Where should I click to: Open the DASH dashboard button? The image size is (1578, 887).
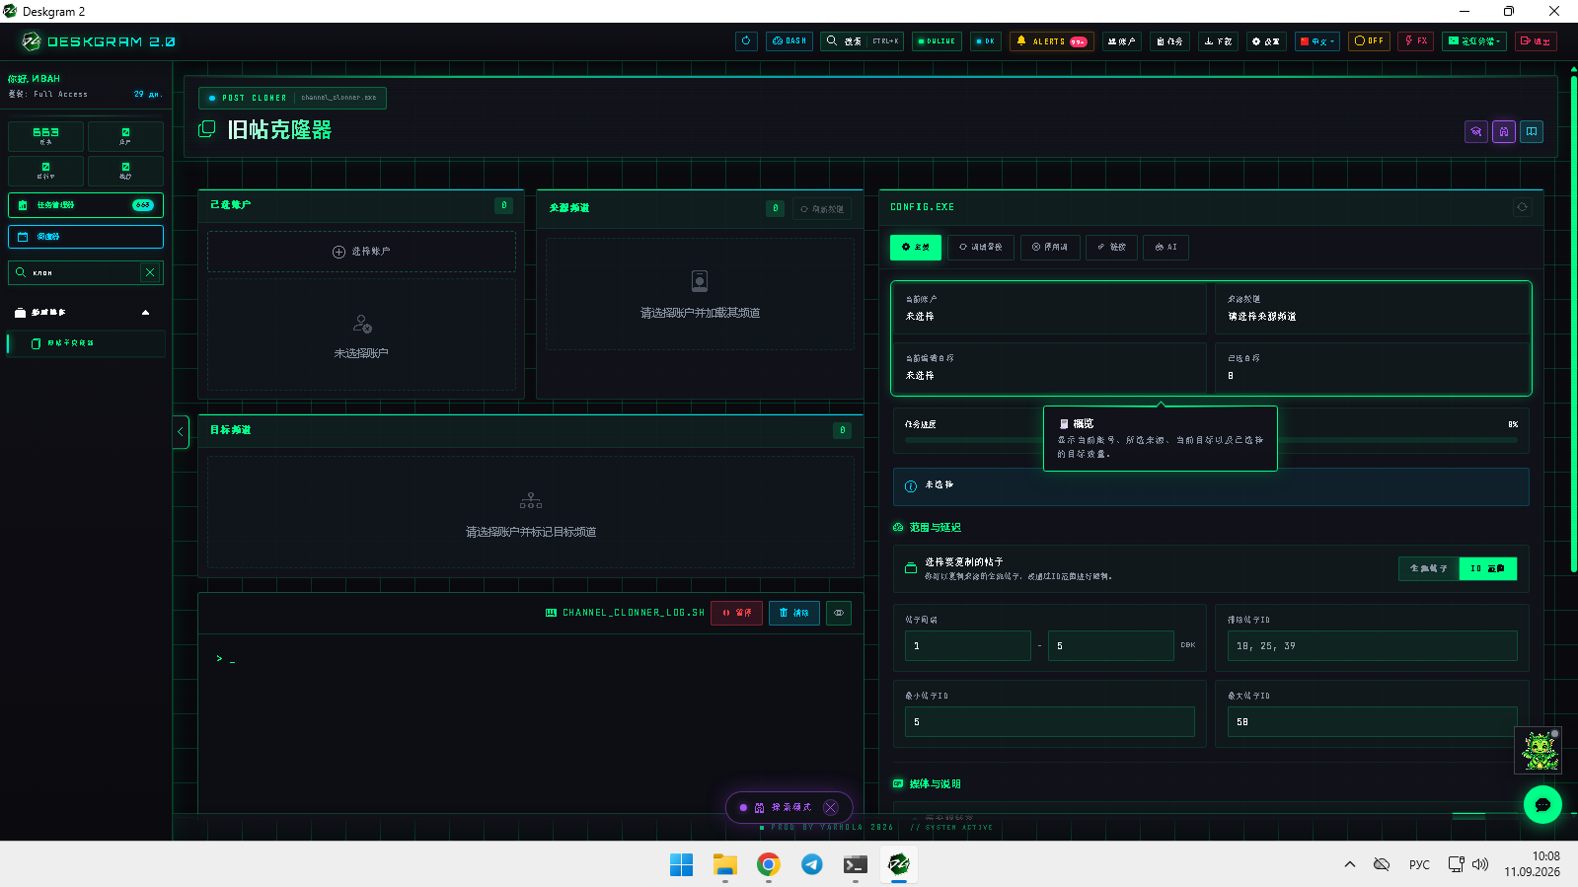click(789, 41)
